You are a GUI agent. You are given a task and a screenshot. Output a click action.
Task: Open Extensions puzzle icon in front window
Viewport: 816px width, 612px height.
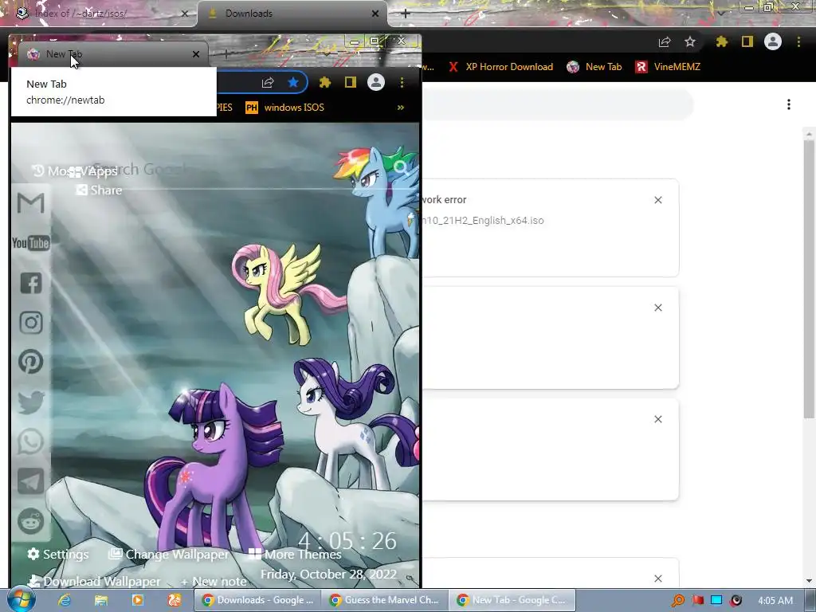point(325,82)
